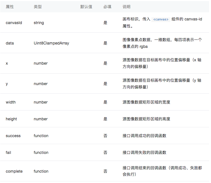Screen dimensions: 211x183
Task: Click the canvasId property name
Action: (14, 23)
